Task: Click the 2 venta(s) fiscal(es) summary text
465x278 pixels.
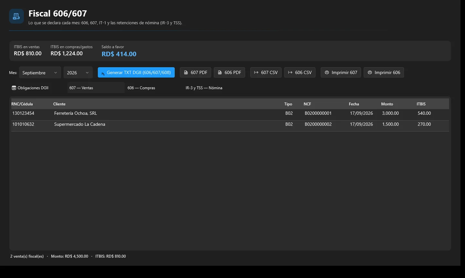Action: click(x=27, y=256)
